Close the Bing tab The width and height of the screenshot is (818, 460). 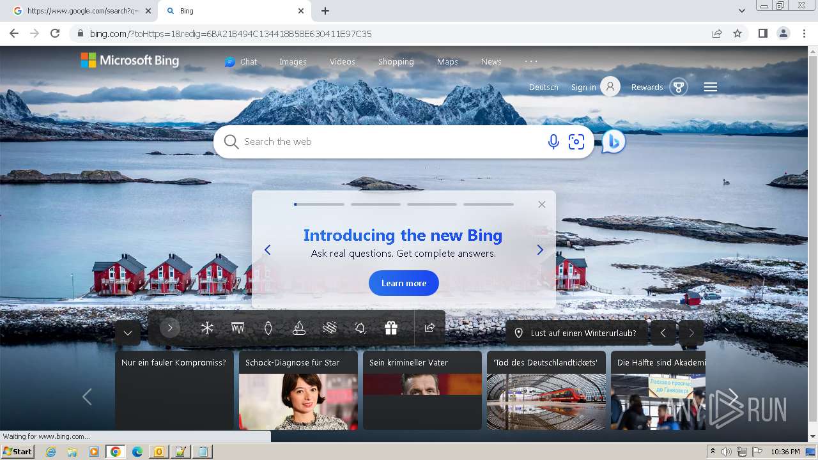(301, 11)
